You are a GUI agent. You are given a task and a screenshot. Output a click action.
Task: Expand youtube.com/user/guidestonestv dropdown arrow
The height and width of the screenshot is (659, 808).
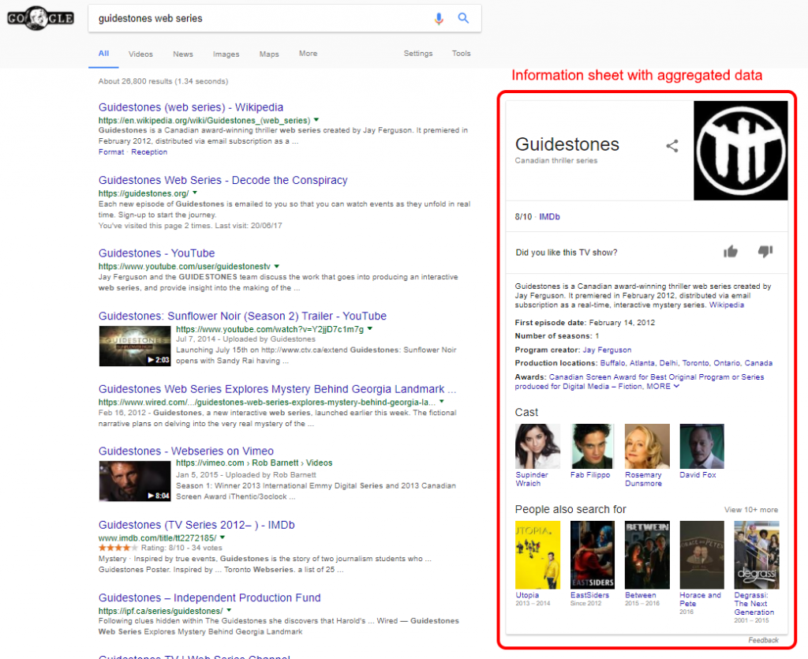click(x=277, y=267)
